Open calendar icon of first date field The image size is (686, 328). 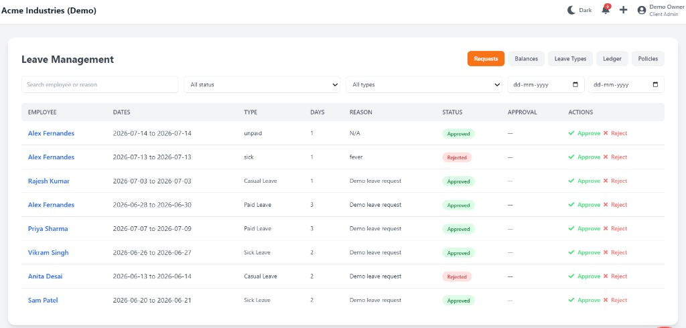pos(575,85)
